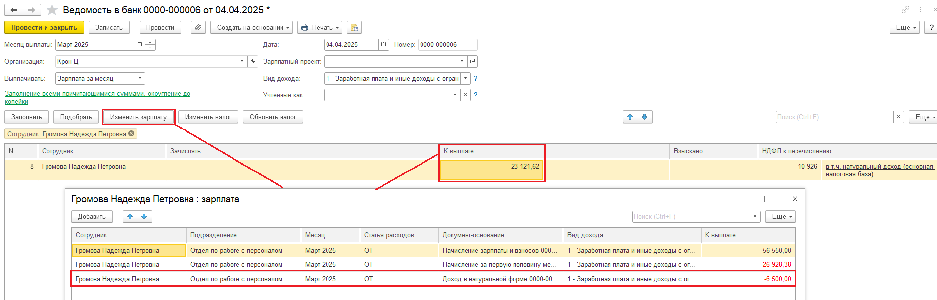Open the Организация Крон-Ц record icon

[253, 62]
